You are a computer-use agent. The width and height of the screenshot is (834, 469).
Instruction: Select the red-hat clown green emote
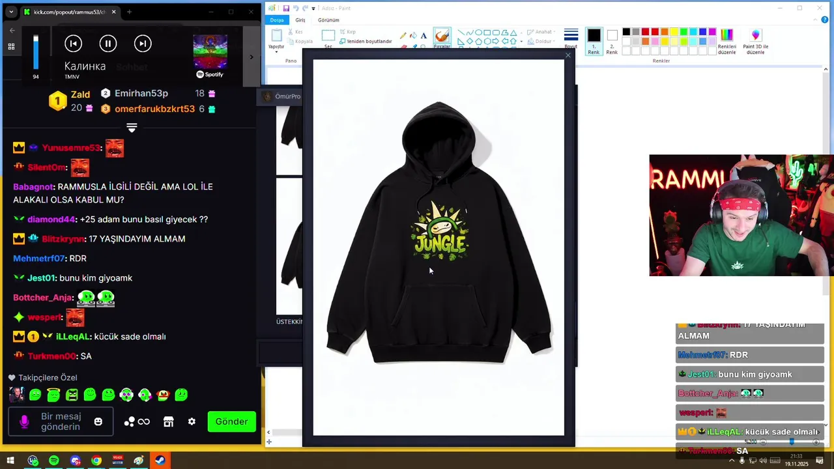163,395
